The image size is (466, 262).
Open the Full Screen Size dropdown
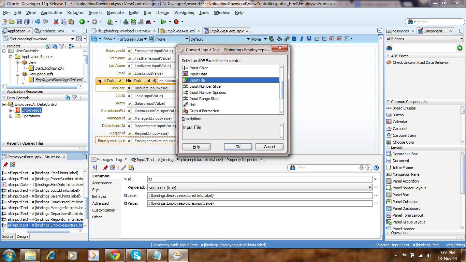(x=132, y=39)
